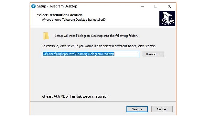Close the Telegram Desktop setup window
The height and width of the screenshot is (118, 205).
169,6
